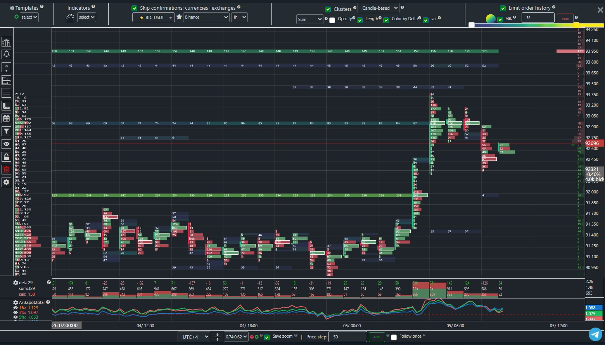Click the green Auto price step button
This screenshot has width=605, height=345.
click(x=377, y=337)
